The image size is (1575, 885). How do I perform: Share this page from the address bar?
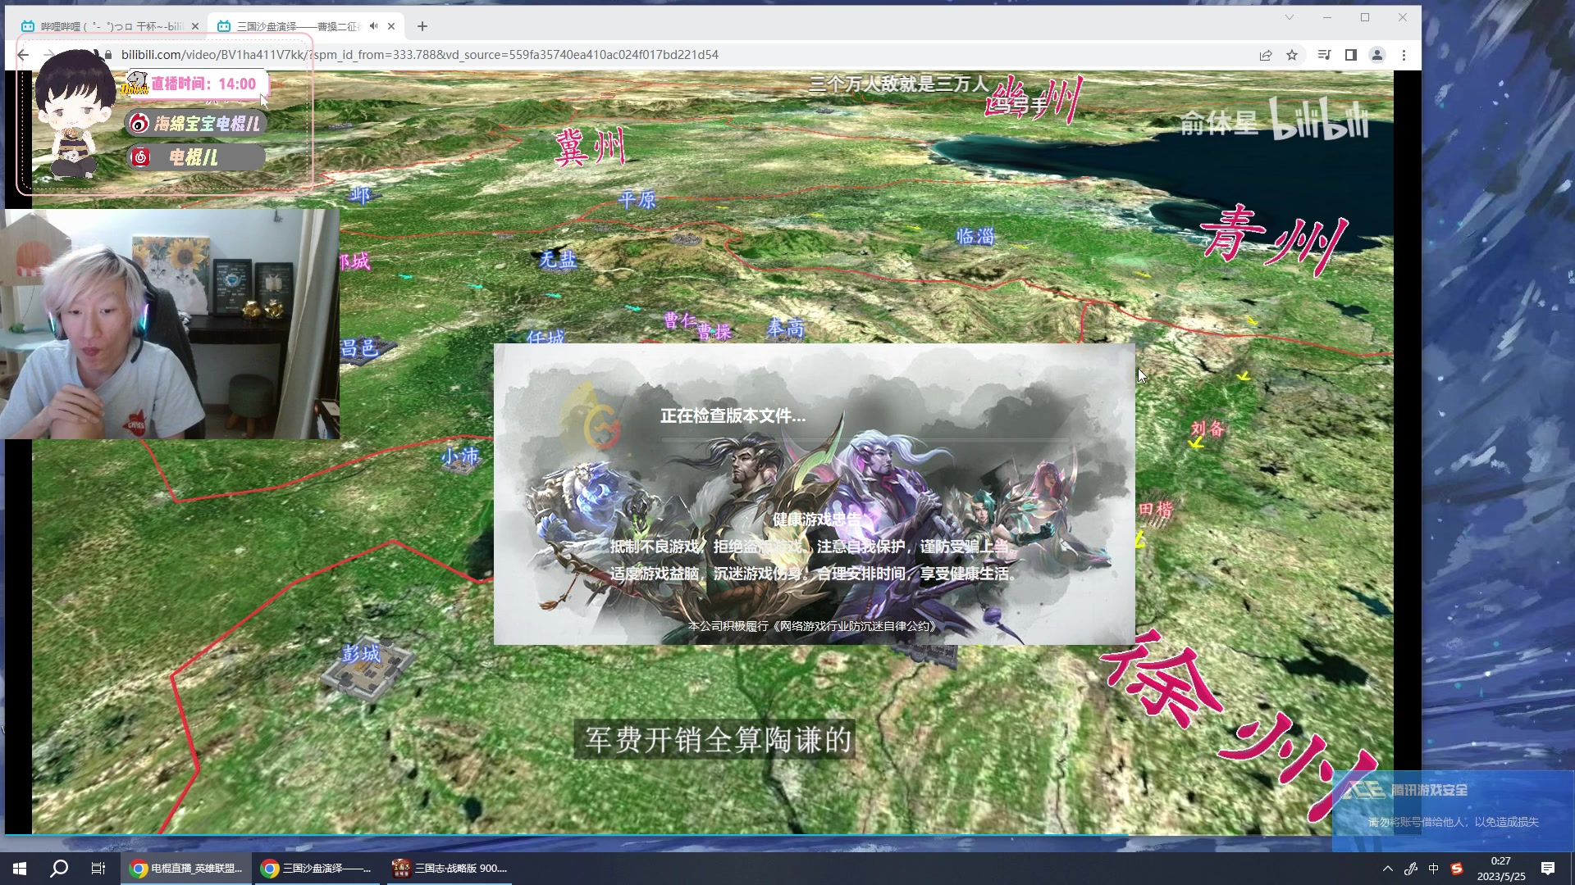pos(1266,55)
